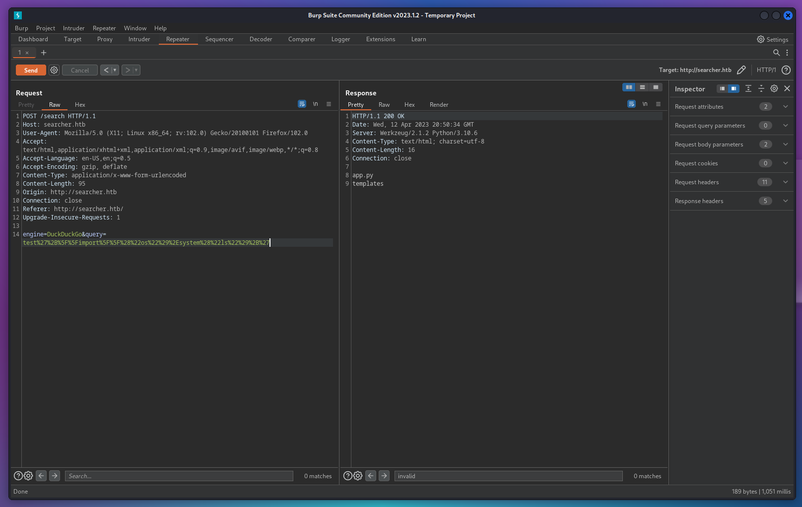Toggle request line wrap icon
Screen dimensions: 802x507
point(302,104)
